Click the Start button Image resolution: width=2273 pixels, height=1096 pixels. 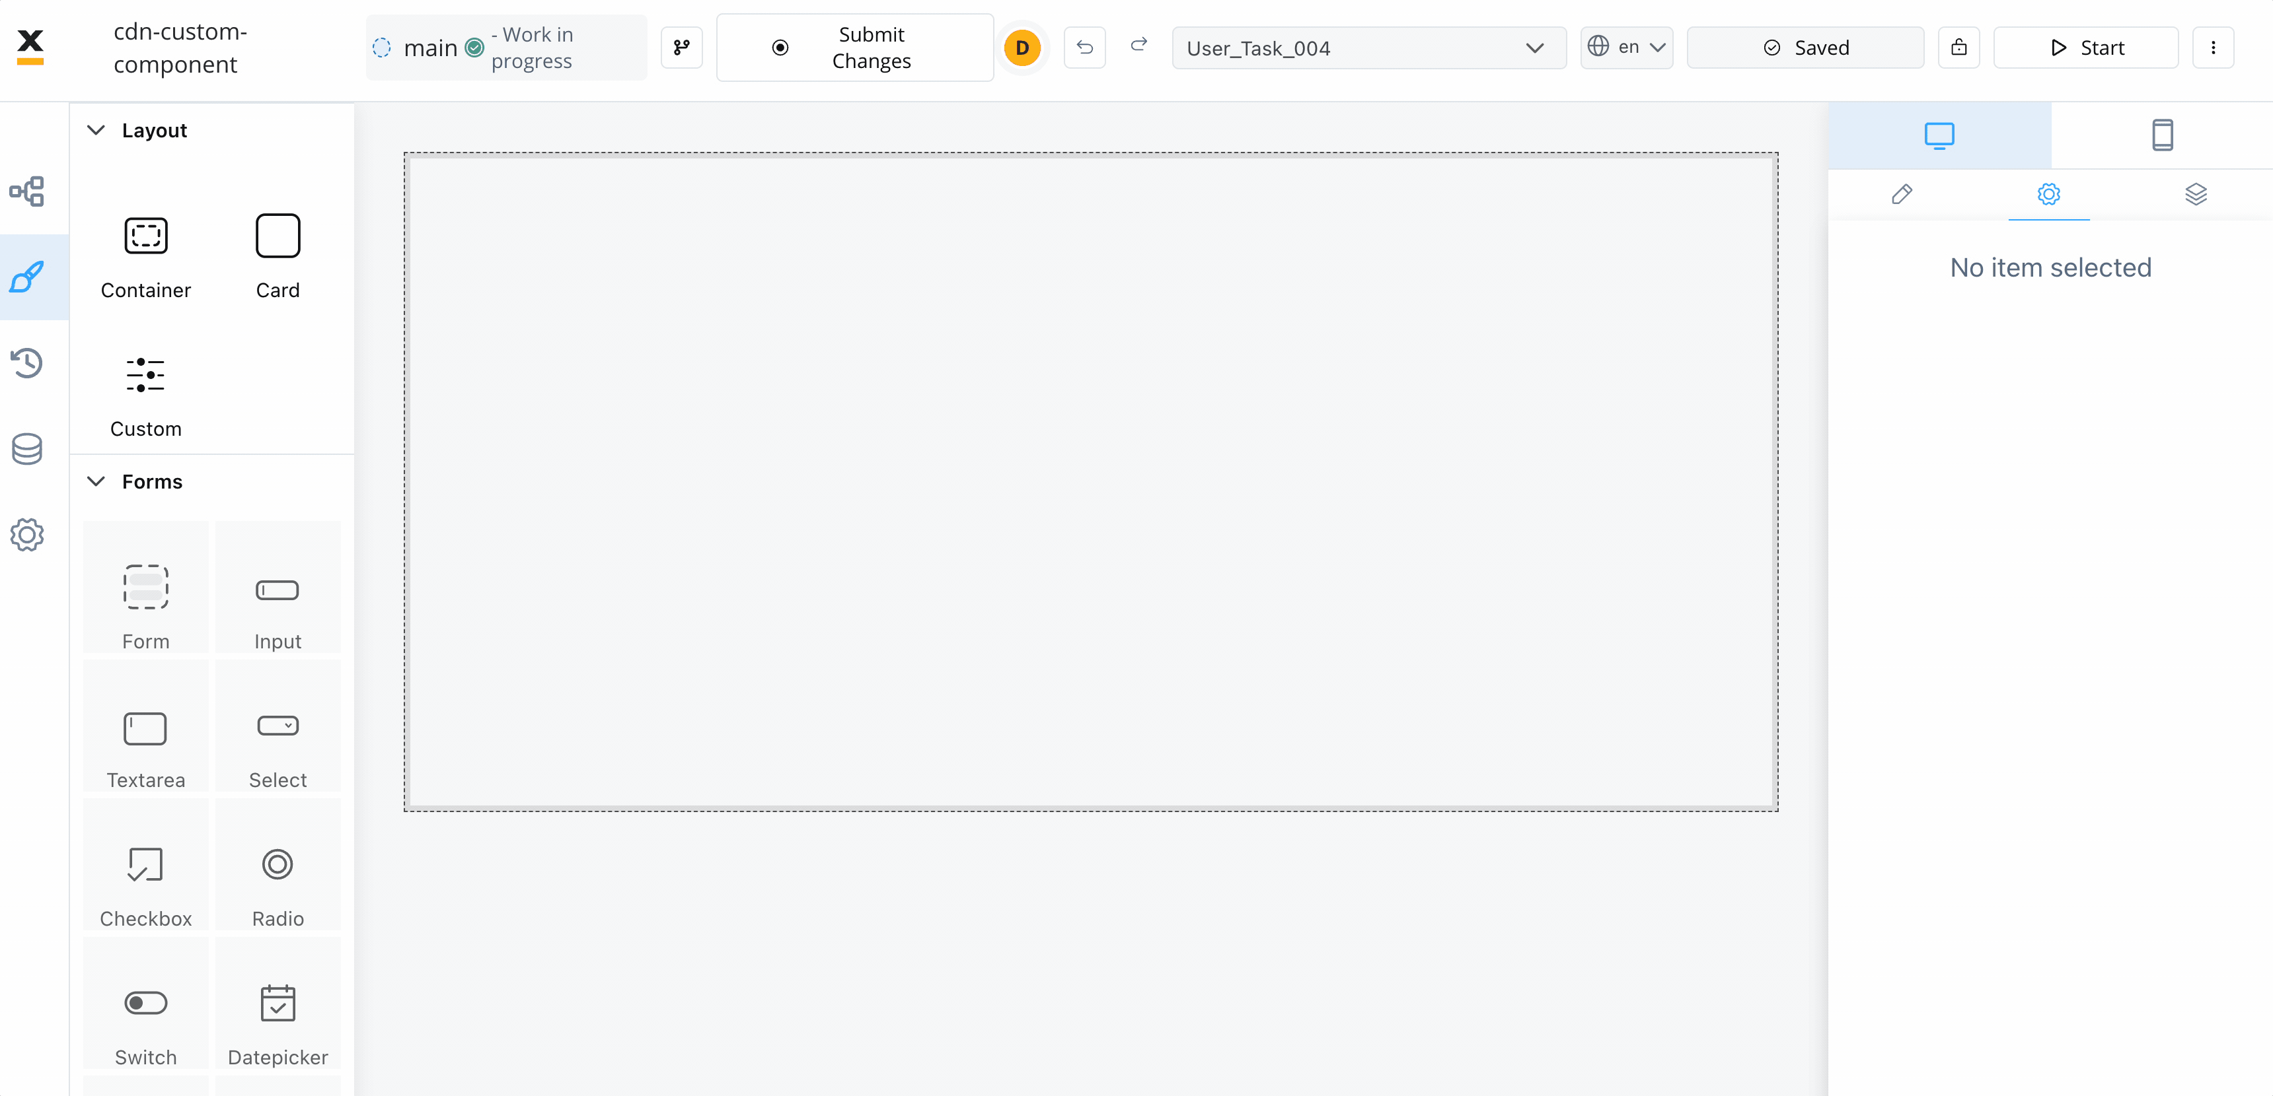point(2086,48)
